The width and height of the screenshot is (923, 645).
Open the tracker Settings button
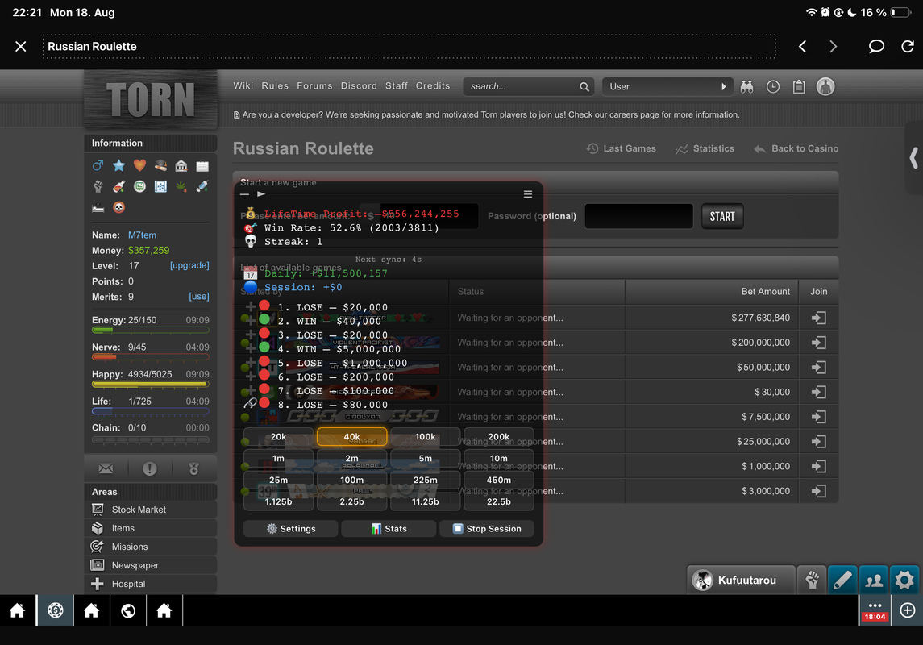(291, 528)
